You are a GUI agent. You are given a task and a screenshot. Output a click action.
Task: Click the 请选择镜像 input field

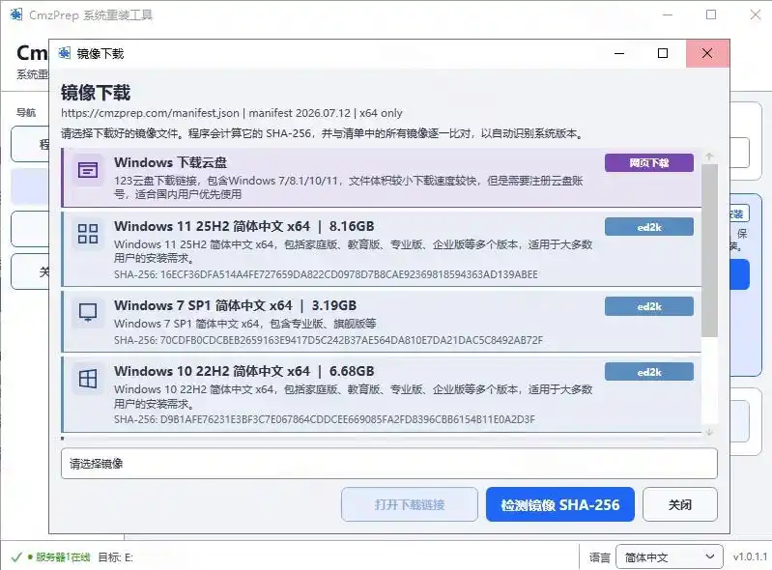click(389, 463)
